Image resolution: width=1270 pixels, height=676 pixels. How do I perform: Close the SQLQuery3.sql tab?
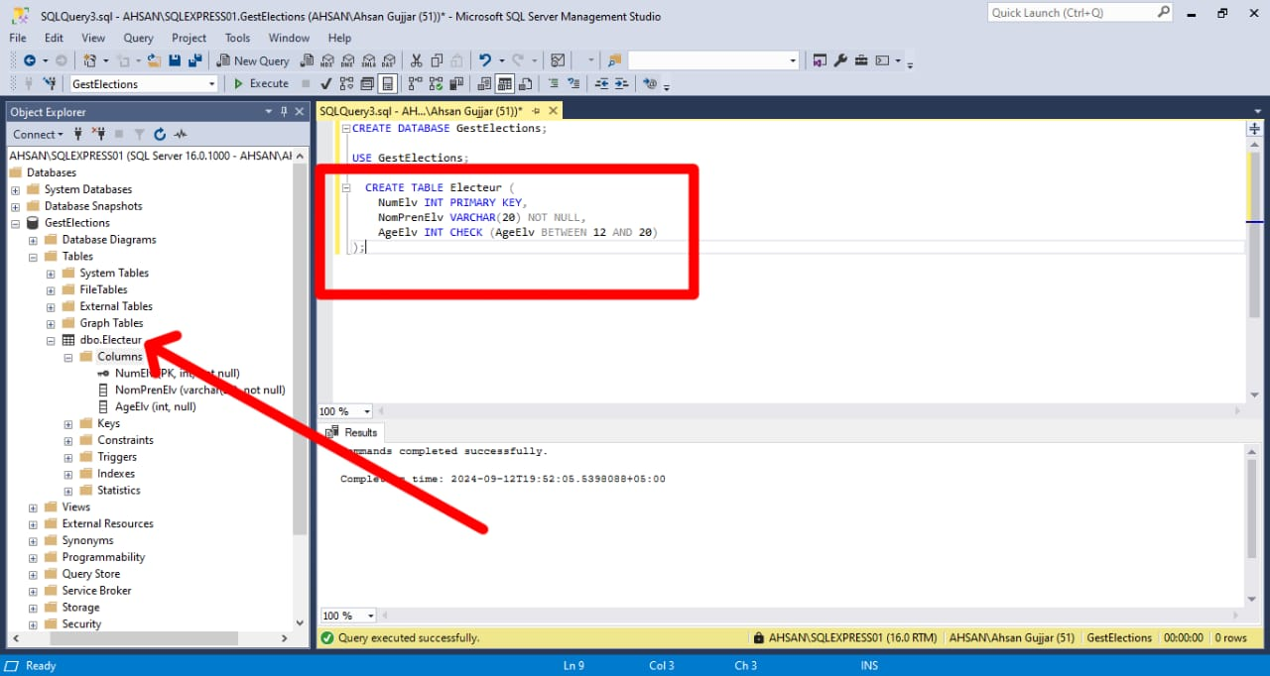click(553, 111)
